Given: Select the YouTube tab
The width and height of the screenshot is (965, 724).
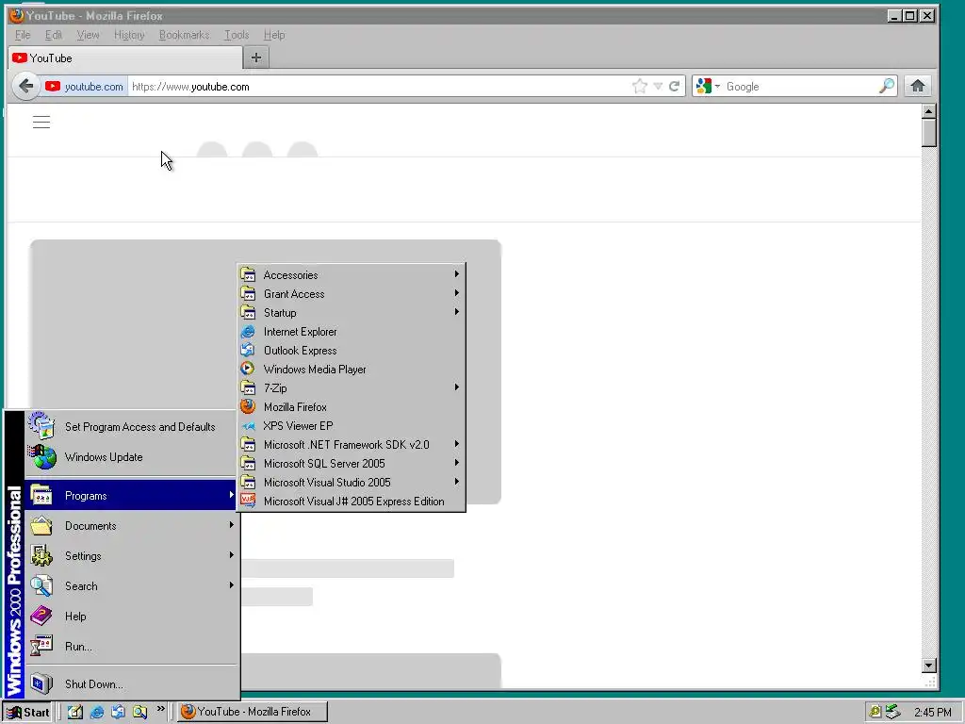Looking at the screenshot, I should click(x=125, y=58).
